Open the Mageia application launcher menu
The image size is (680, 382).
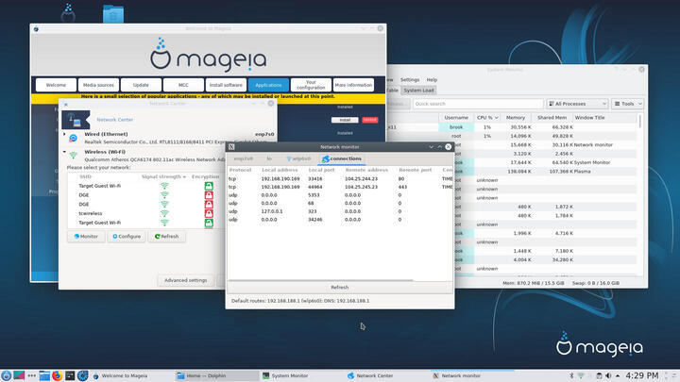[6, 375]
